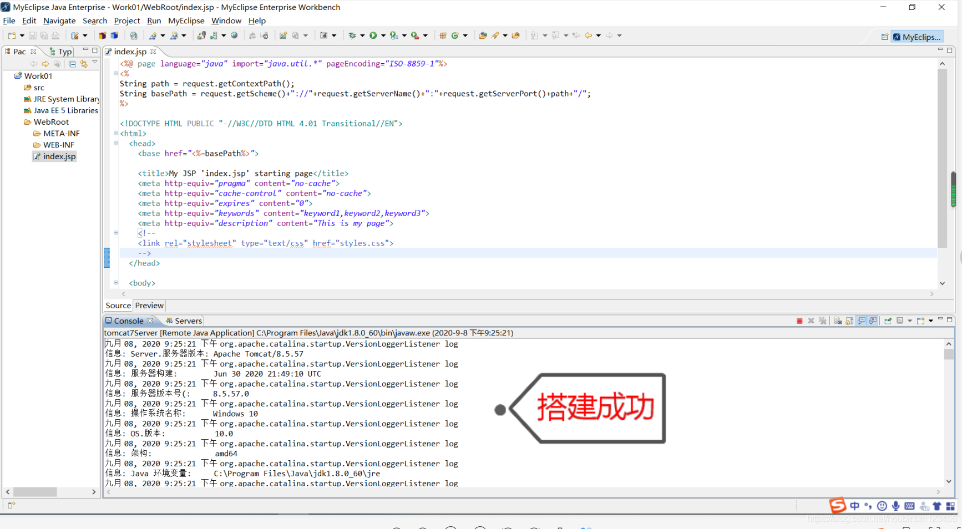This screenshot has height=529, width=962.
Task: Click the Pin Console icon
Action: (x=888, y=321)
